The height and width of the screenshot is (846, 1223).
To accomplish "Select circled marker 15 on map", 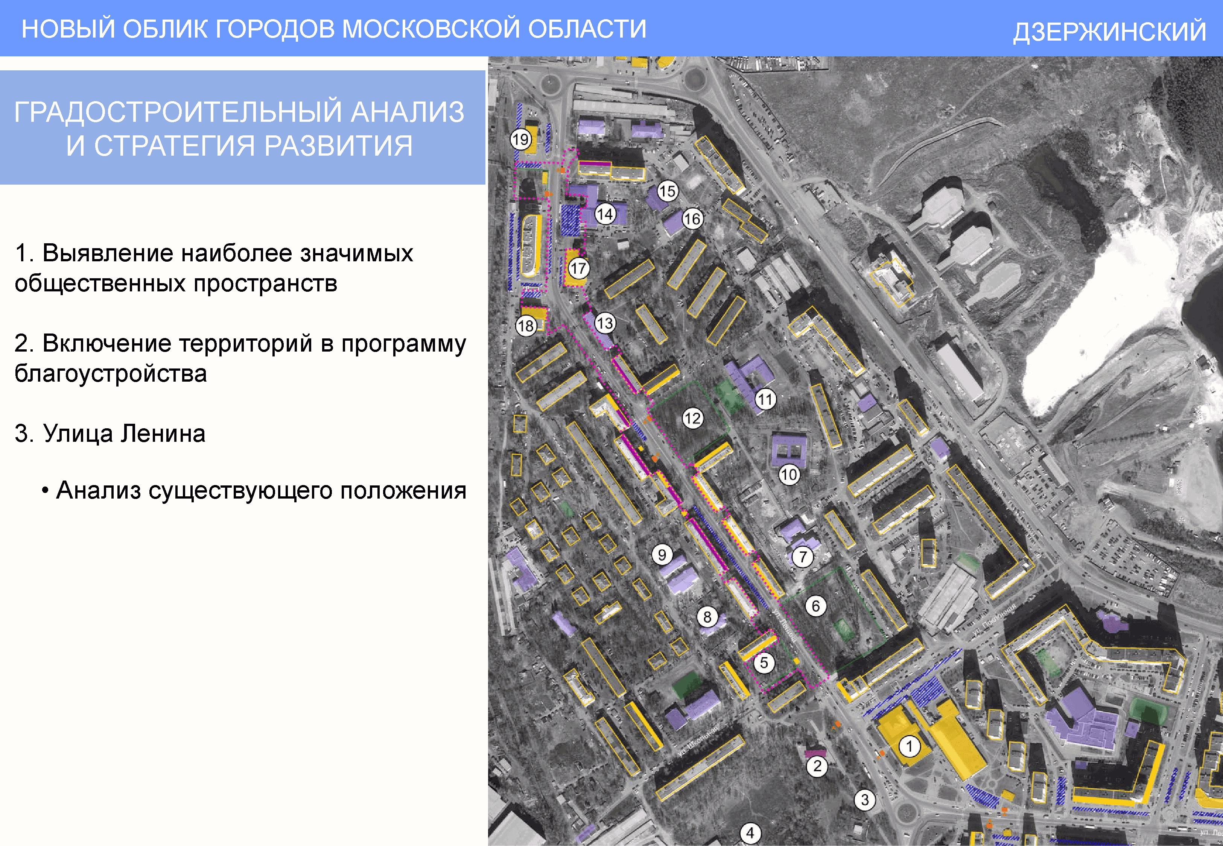I will click(667, 191).
